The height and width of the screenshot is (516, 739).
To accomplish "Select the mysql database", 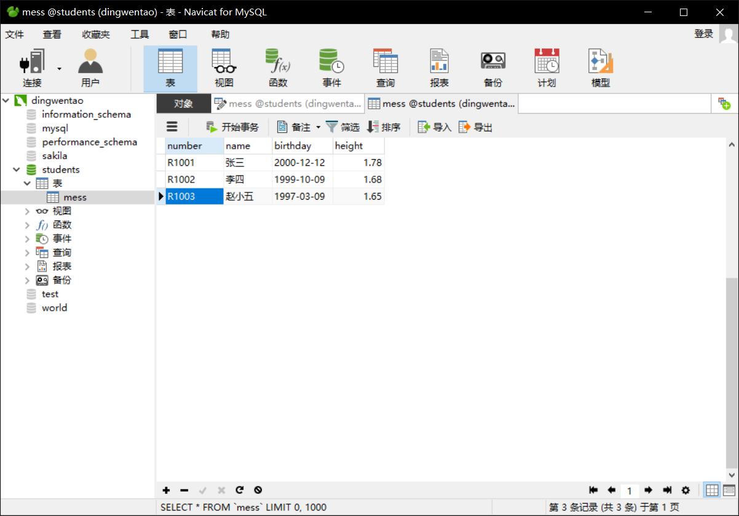I will coord(55,128).
